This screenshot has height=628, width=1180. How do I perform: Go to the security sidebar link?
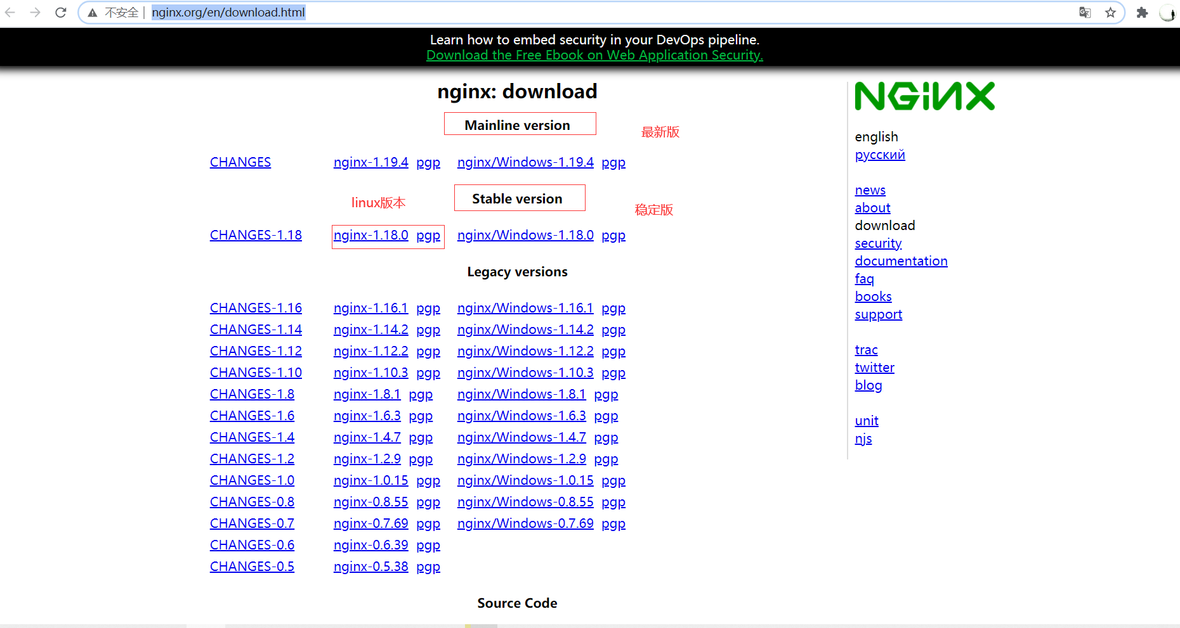pyautogui.click(x=878, y=243)
